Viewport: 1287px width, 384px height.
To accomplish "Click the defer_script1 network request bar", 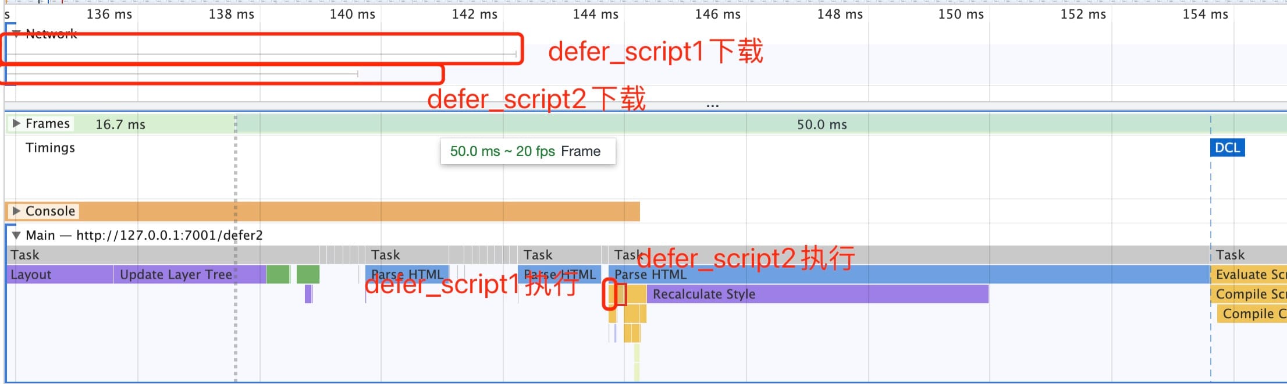I will click(261, 54).
